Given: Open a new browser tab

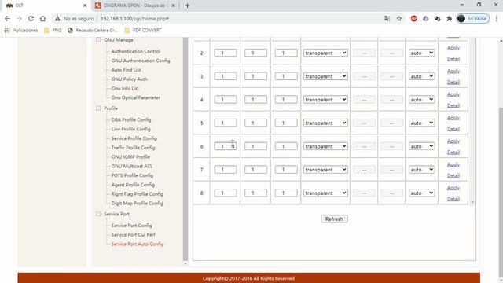Looking at the screenshot, I should point(187,6).
